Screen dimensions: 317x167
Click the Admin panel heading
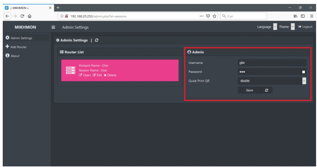pos(196,52)
